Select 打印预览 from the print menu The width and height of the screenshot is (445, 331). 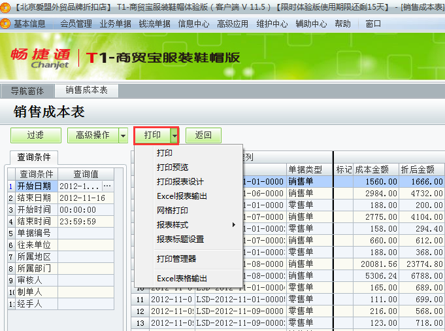tap(172, 167)
